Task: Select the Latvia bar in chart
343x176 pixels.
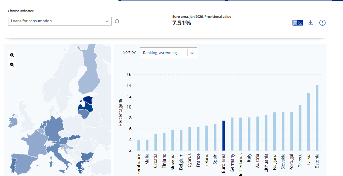Action: [308, 122]
